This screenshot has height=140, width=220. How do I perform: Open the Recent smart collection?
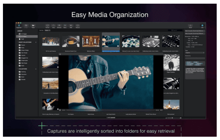click(26, 45)
